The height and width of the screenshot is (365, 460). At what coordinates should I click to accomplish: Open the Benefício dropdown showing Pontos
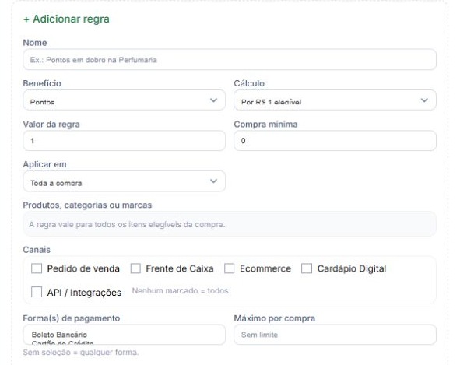(124, 100)
